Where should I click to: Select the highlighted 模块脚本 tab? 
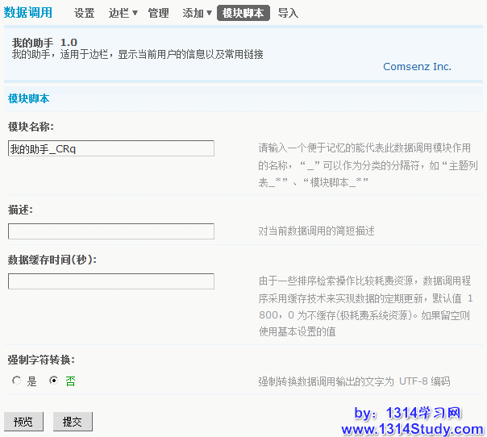click(x=243, y=13)
